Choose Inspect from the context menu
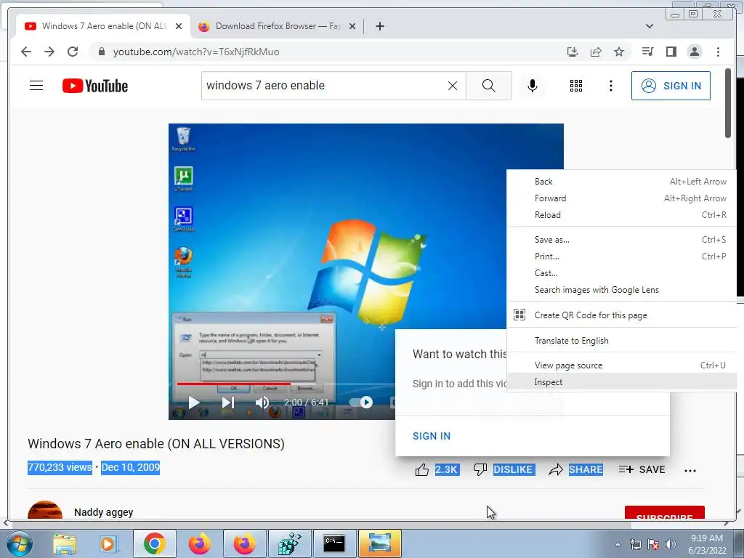This screenshot has height=558, width=744. click(x=622, y=382)
